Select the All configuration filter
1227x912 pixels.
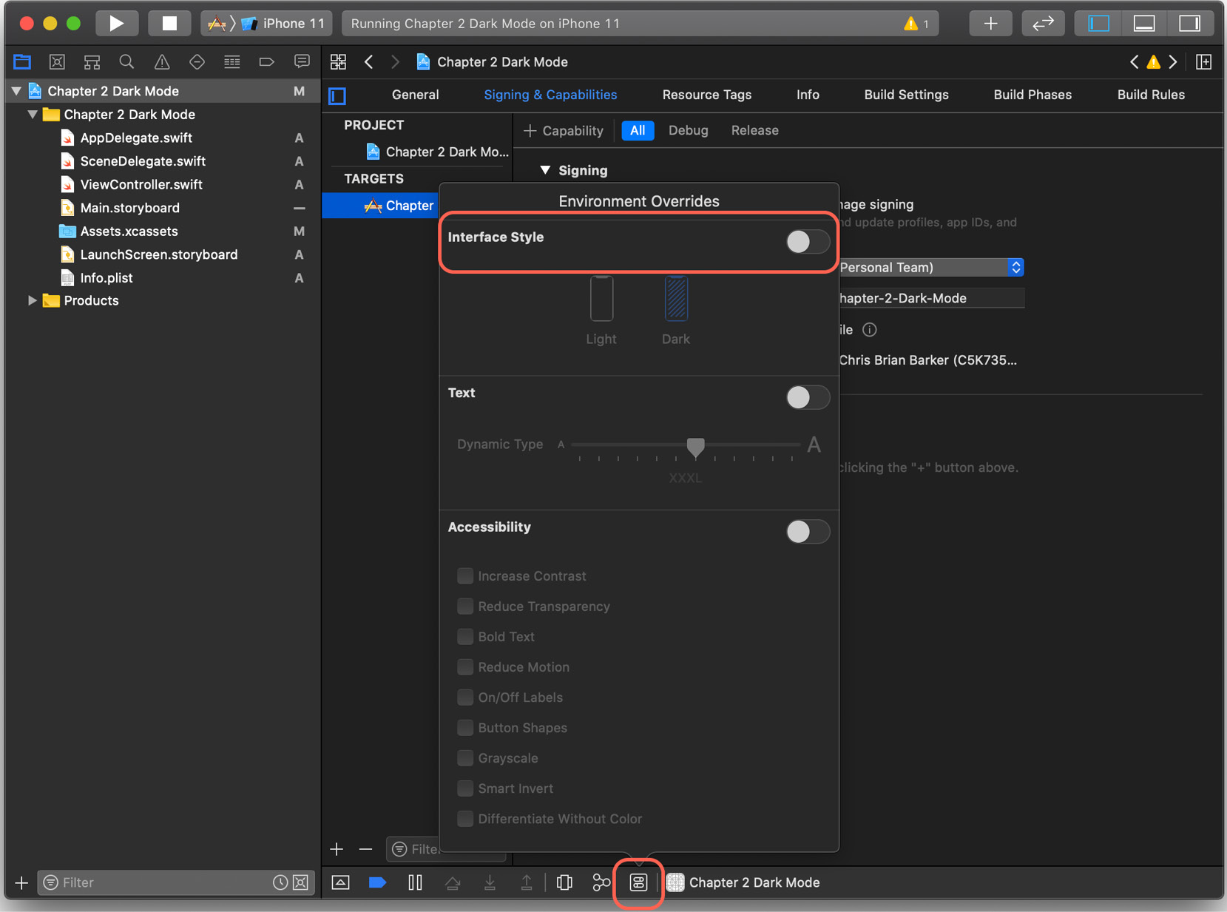click(638, 131)
